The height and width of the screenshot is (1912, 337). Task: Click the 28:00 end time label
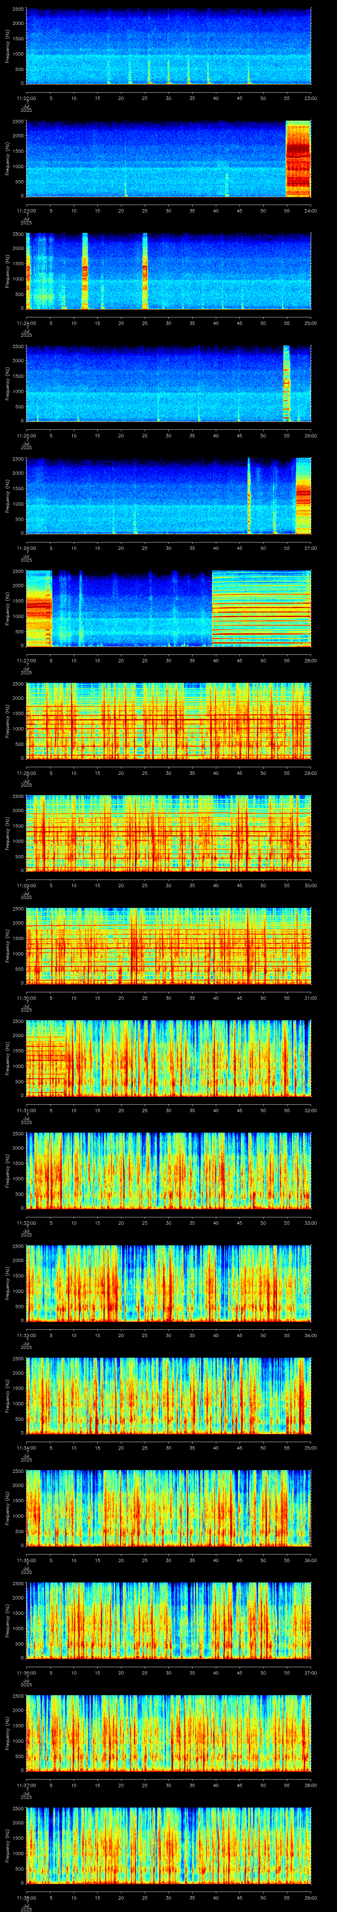(310, 661)
